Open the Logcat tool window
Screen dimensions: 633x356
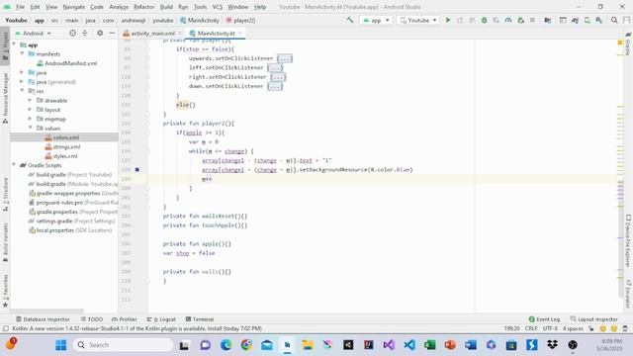pyautogui.click(x=161, y=319)
